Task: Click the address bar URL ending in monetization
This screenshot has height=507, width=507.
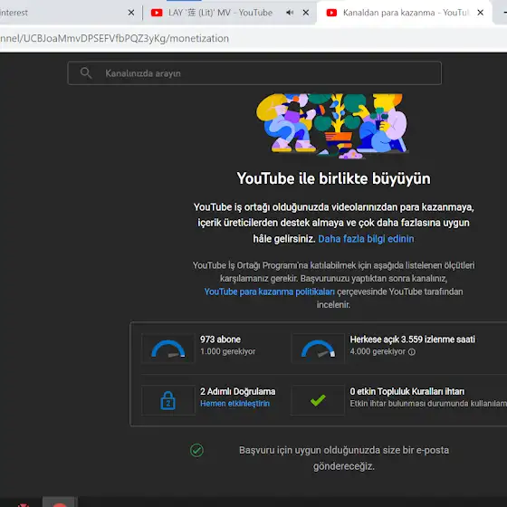Action: (114, 38)
